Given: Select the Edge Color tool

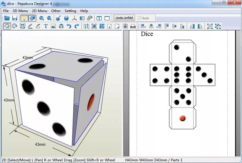Looking at the screenshot, I should 38,26.
